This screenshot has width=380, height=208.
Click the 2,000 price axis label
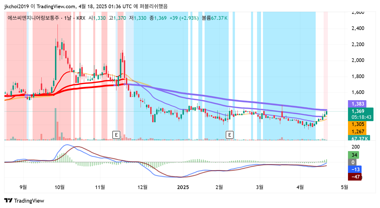(x=358, y=60)
